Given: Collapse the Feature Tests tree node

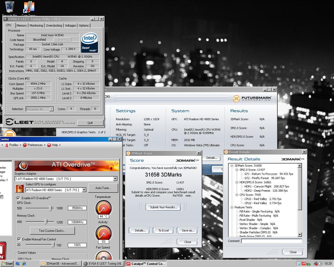Looking at the screenshot, I should (x=231, y=207).
